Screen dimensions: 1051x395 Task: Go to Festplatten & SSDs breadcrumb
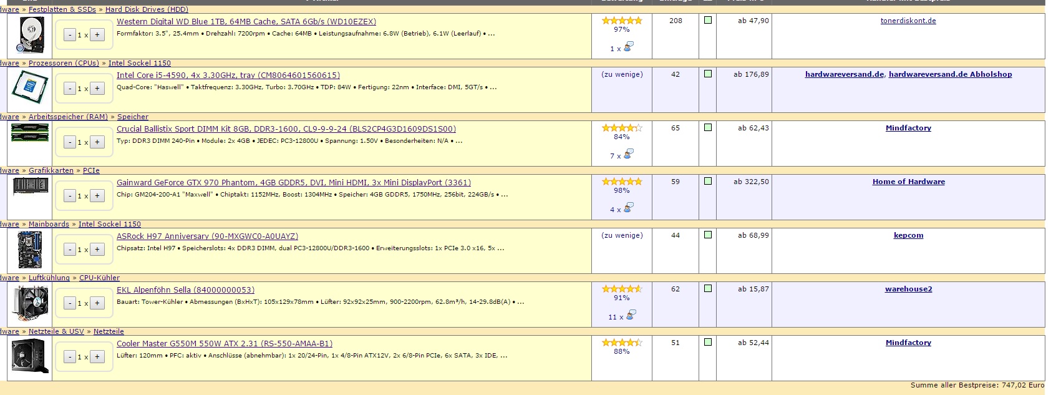tap(62, 9)
